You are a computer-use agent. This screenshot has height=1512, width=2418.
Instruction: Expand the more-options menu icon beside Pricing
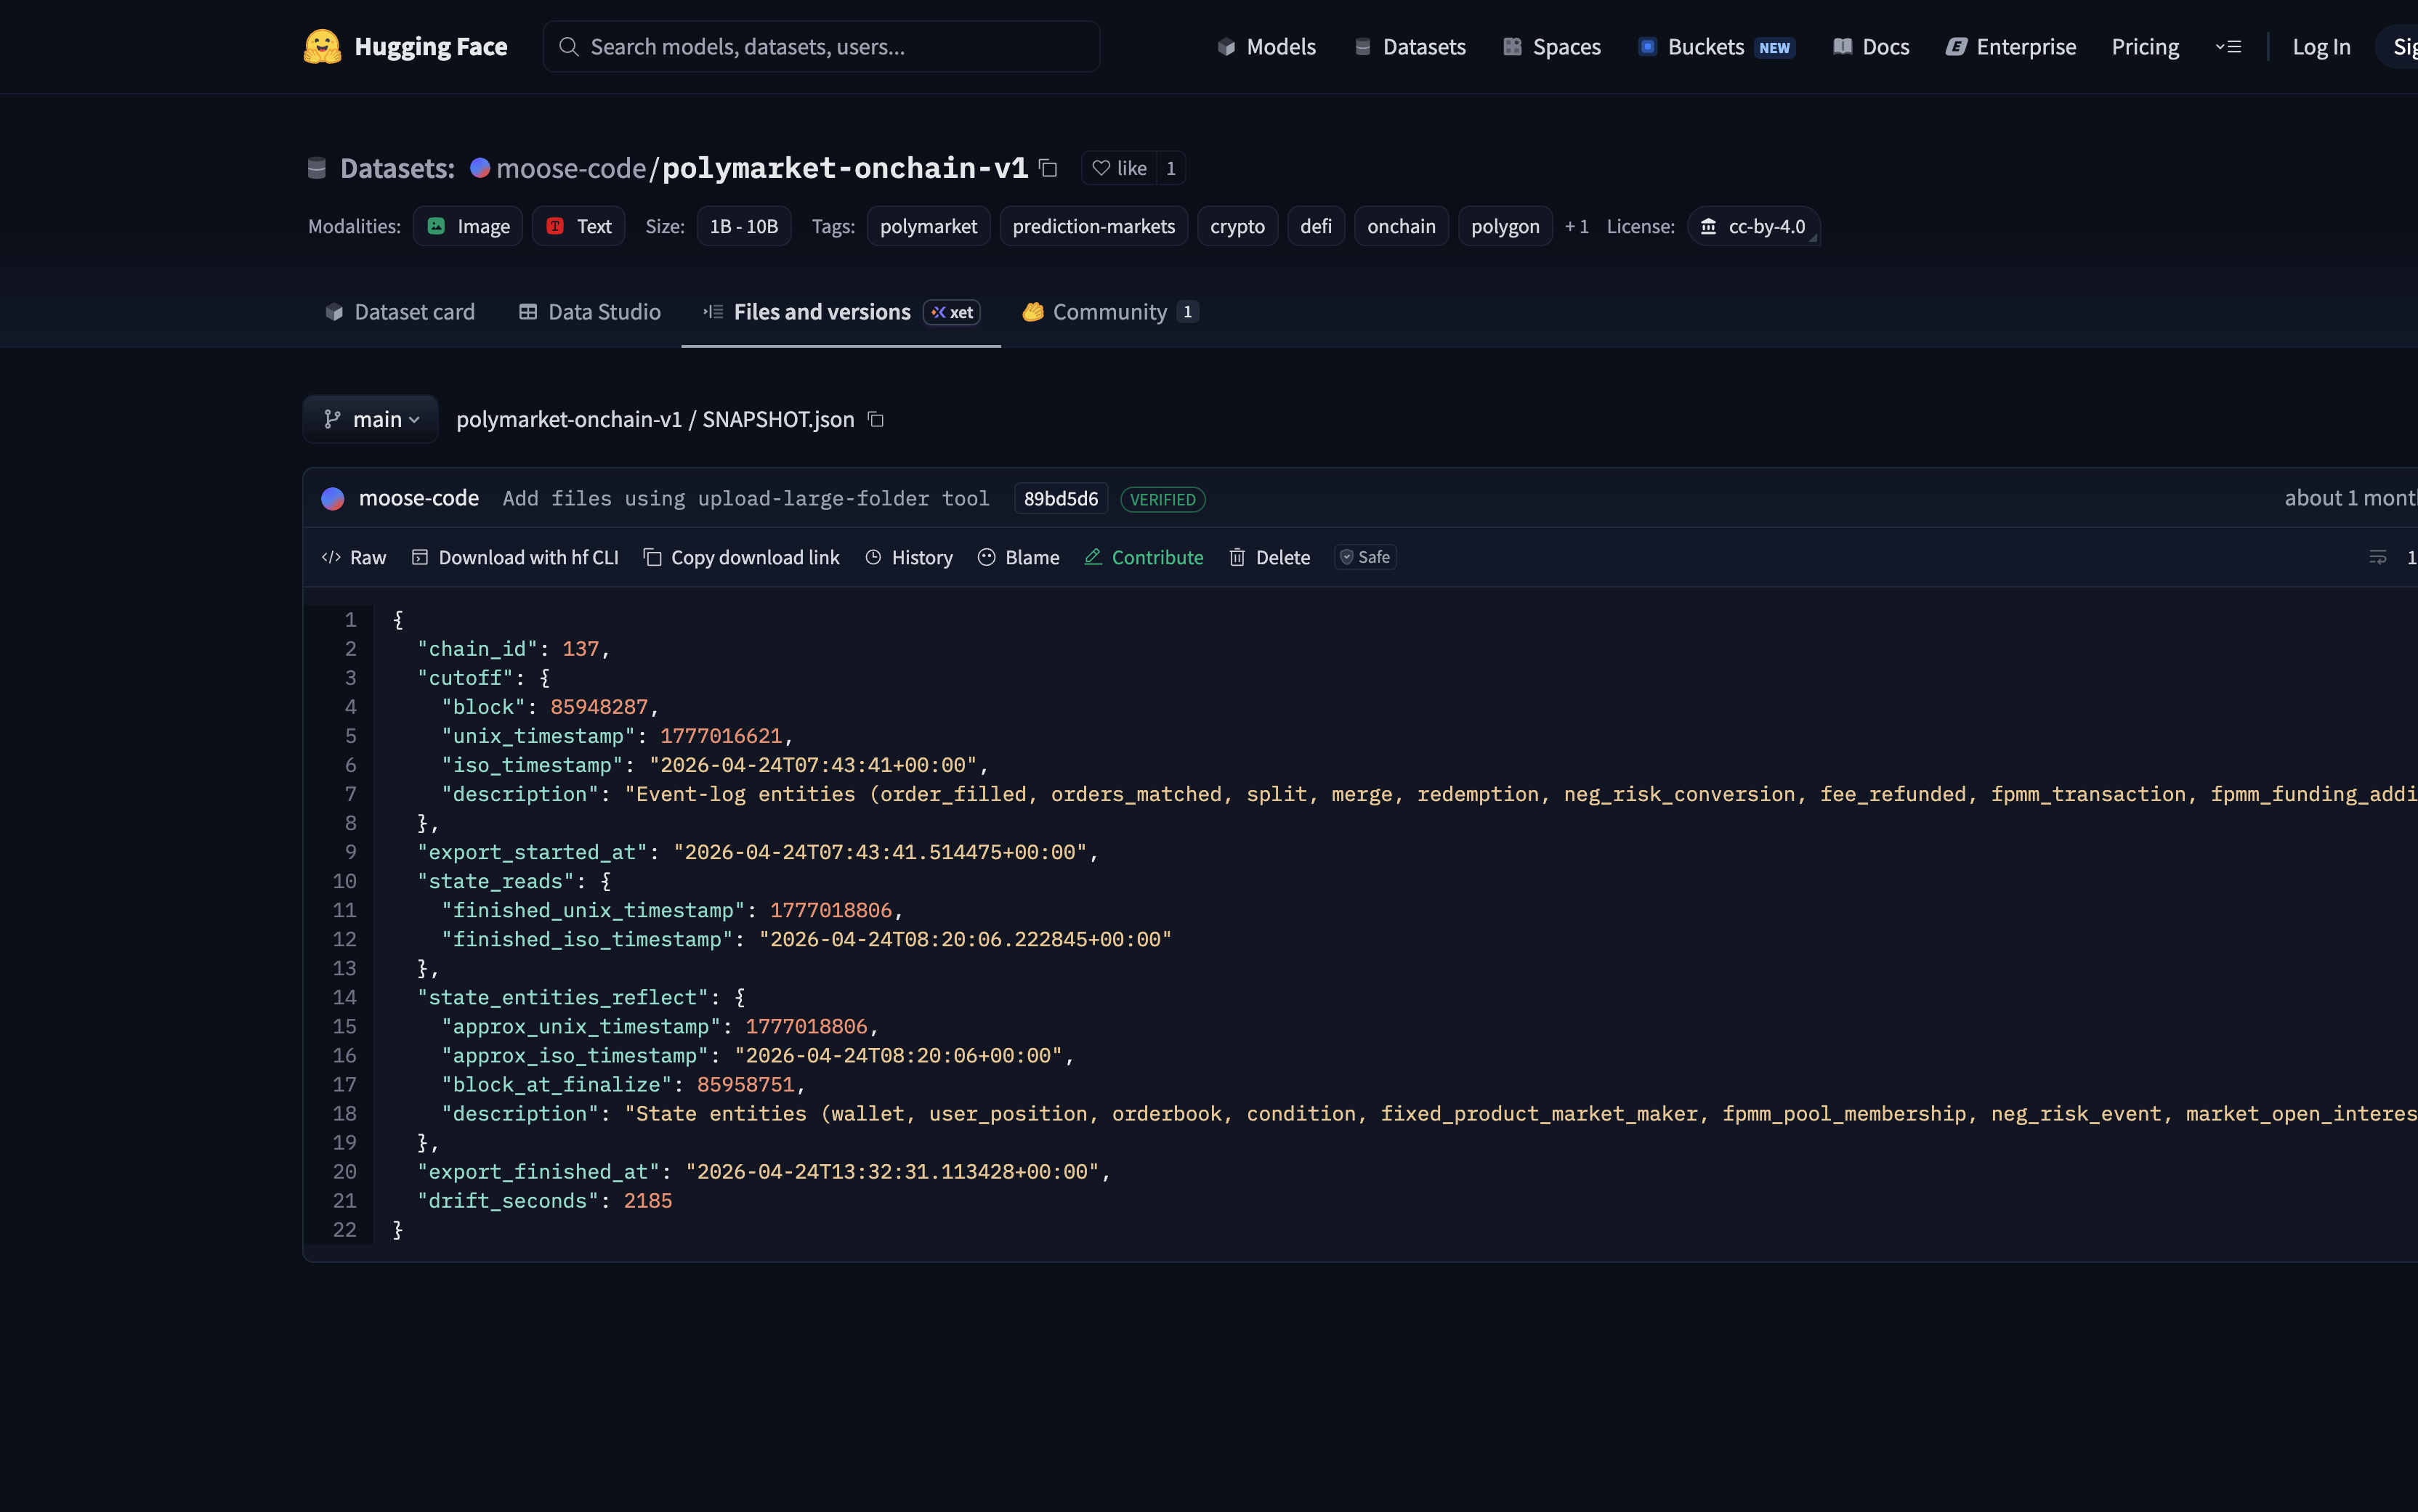[x=2228, y=47]
